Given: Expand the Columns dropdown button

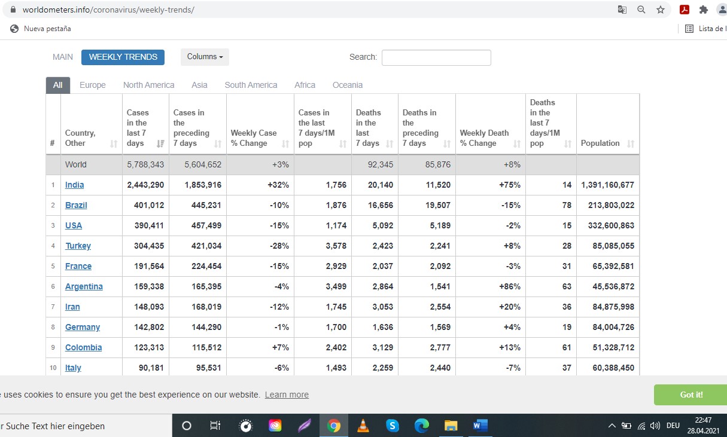Looking at the screenshot, I should [x=205, y=57].
